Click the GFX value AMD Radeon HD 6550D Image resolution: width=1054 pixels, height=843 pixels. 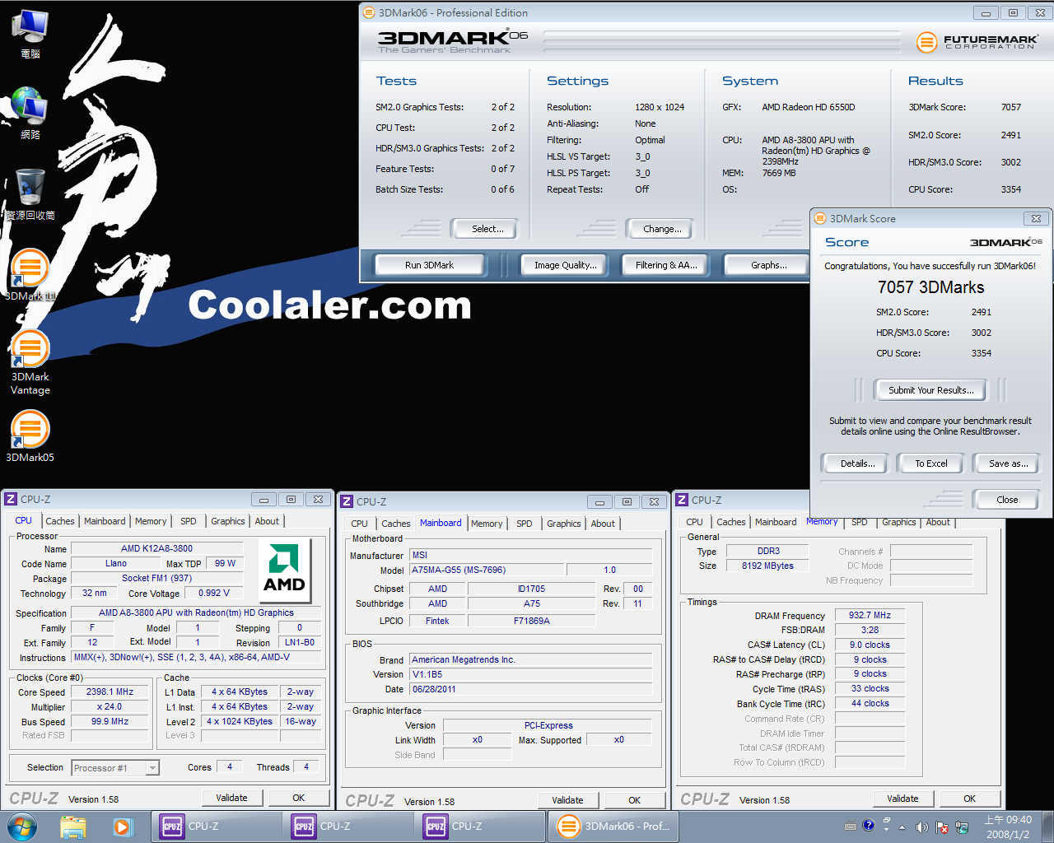pyautogui.click(x=809, y=107)
